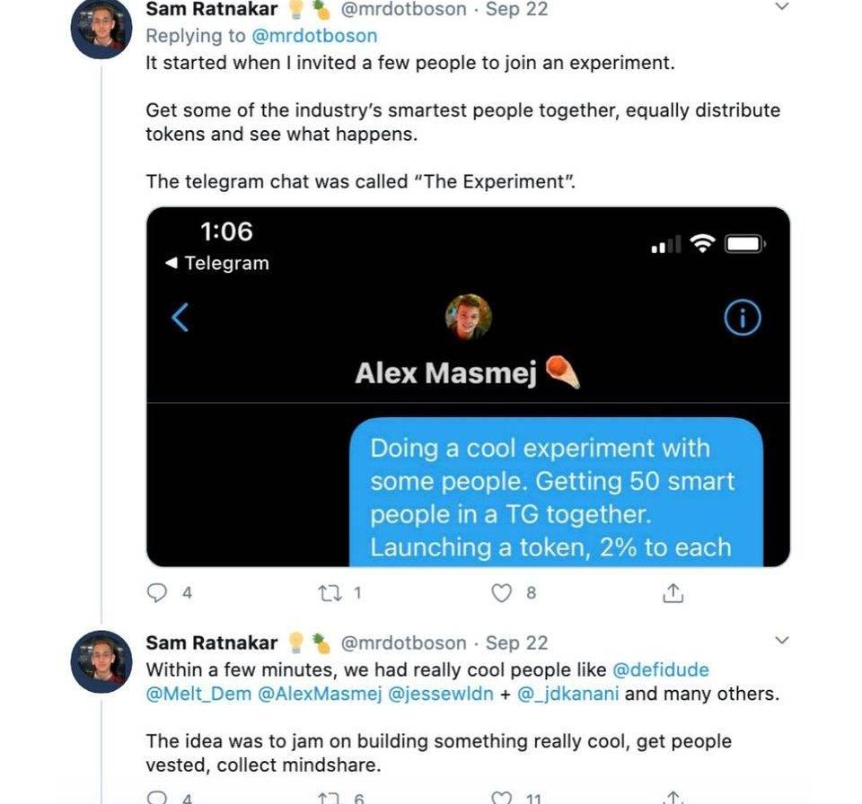The width and height of the screenshot is (862, 804).
Task: Tap the blue info icon in Telegram screenshot
Action: (x=742, y=318)
